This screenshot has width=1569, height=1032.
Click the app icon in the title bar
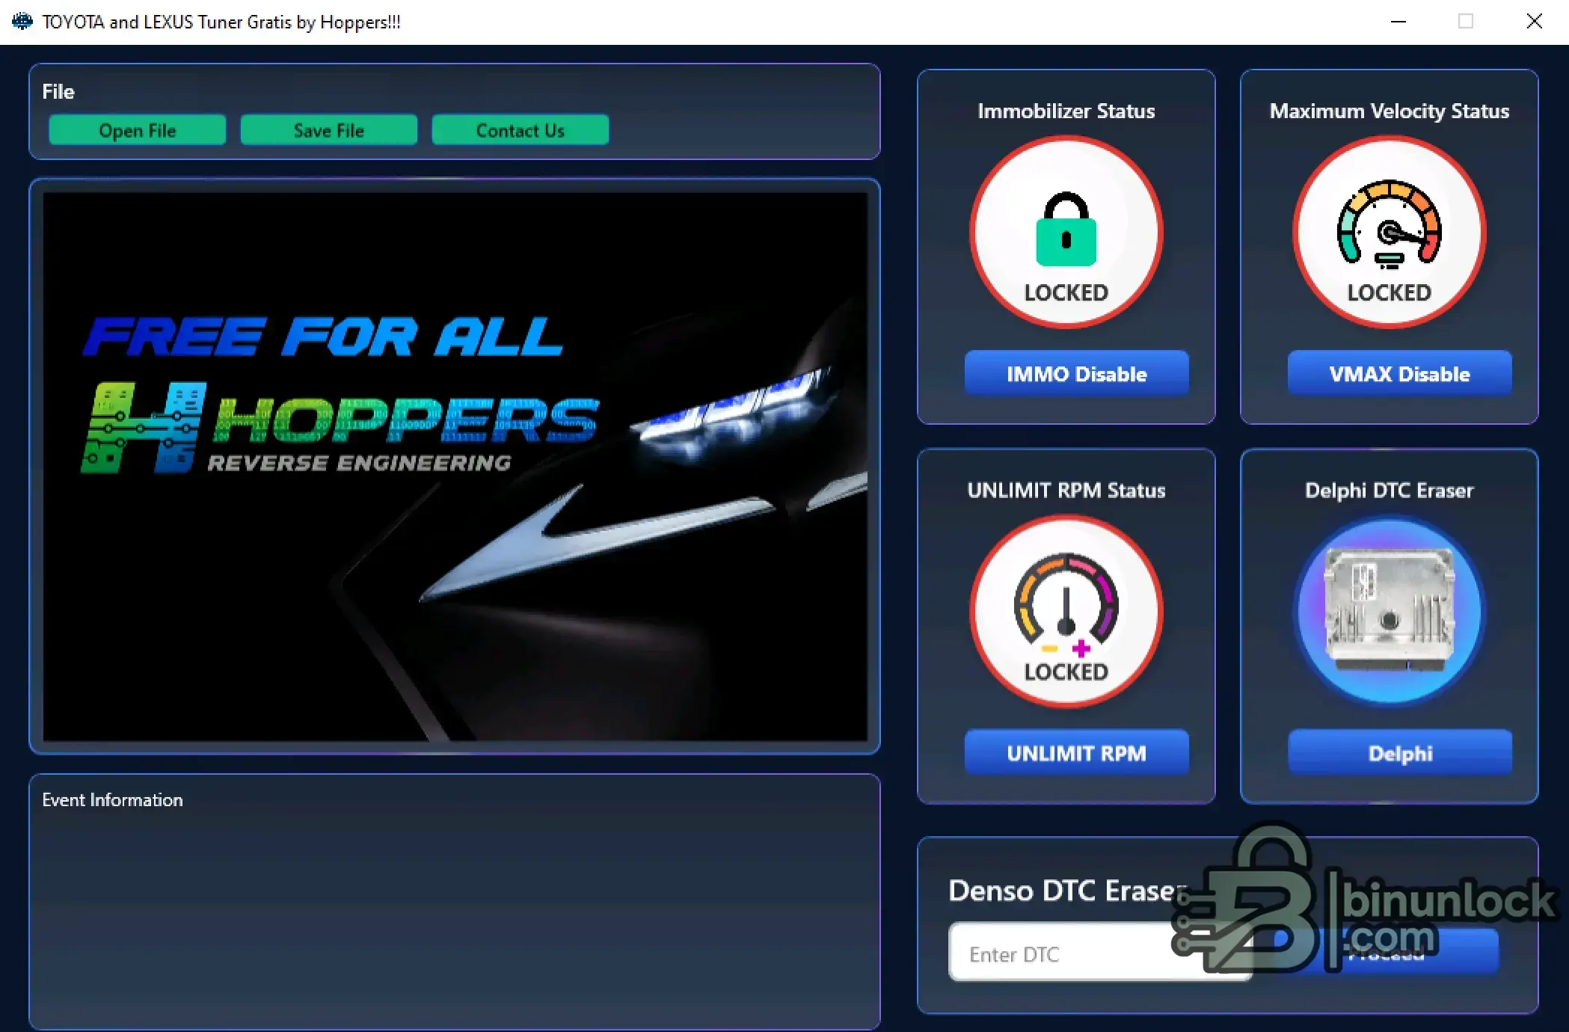click(22, 22)
